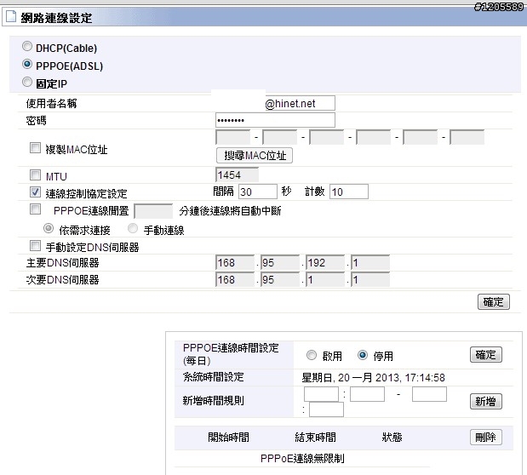The width and height of the screenshot is (527, 475).
Task: Click the start minute field of 新增時間規則
Action: click(x=367, y=394)
